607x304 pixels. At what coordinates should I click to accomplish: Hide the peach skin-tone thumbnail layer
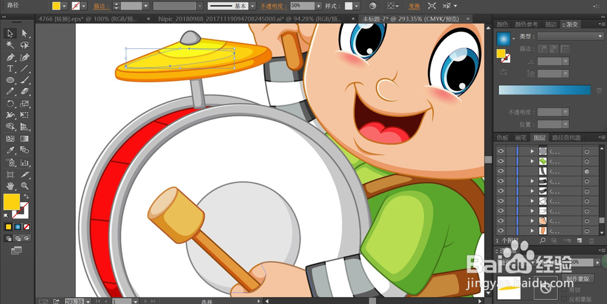click(x=501, y=220)
